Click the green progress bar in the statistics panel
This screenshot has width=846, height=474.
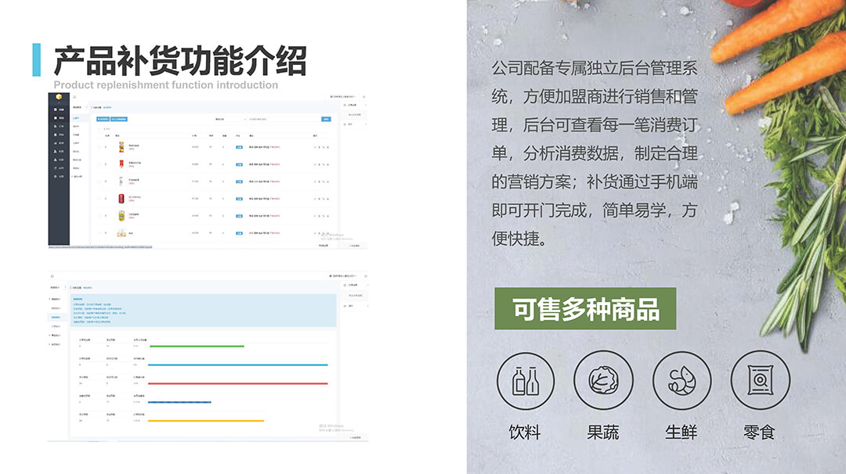[x=196, y=346]
